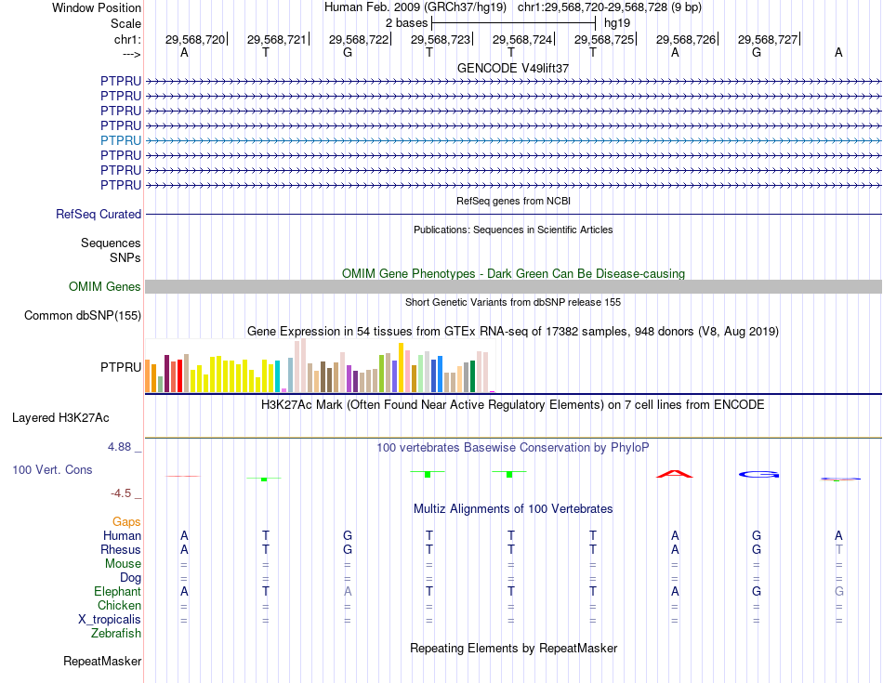
Task: Click the GTEx PTPRU expression bar chart
Action: coord(320,365)
